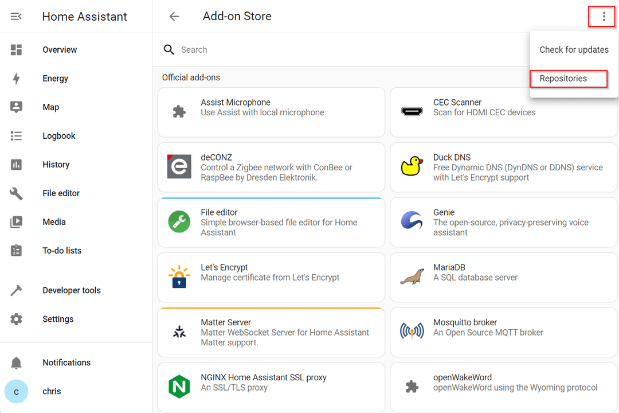Open To-do lists page
This screenshot has height=413, width=619.
[x=76, y=251]
